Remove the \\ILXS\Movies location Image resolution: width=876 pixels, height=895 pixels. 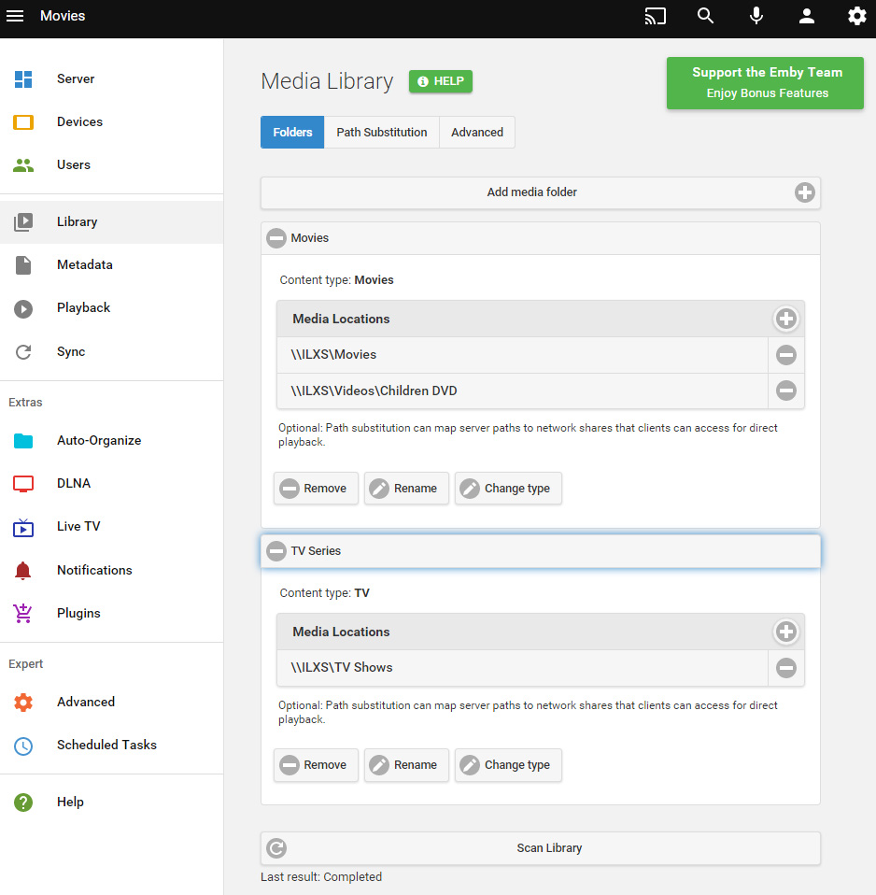786,355
